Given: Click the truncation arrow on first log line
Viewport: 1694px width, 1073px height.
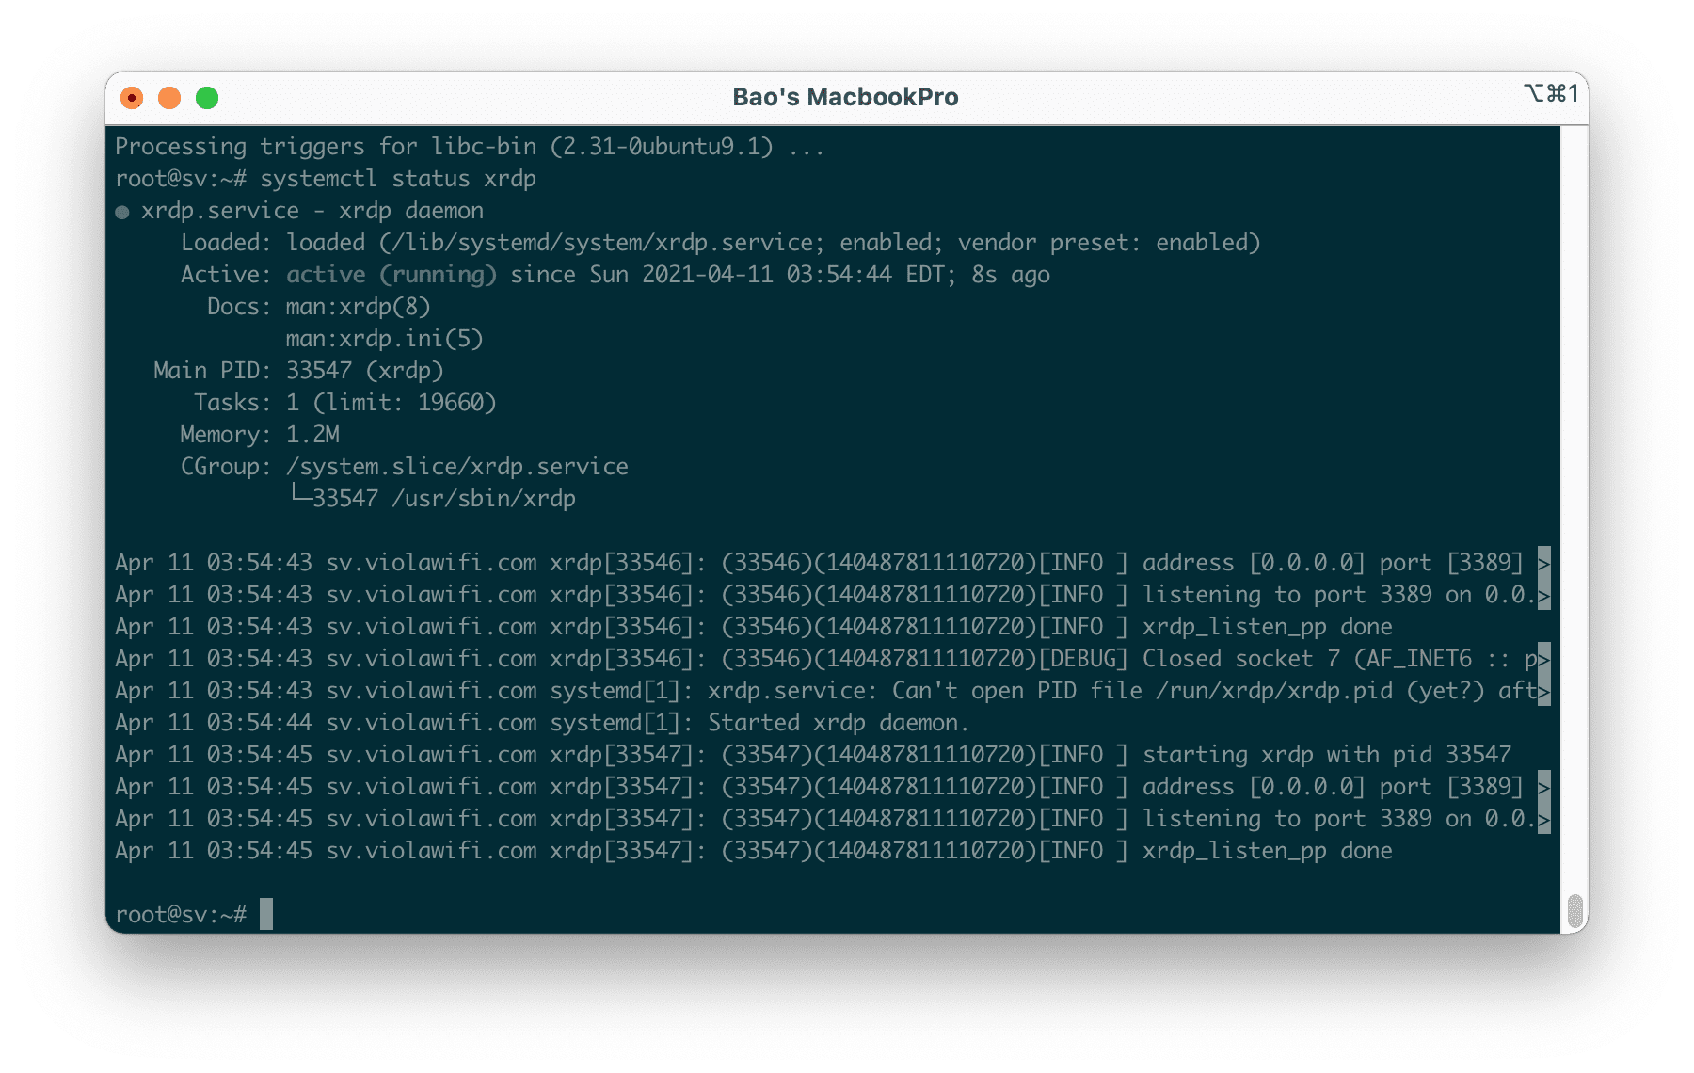Looking at the screenshot, I should (1543, 563).
